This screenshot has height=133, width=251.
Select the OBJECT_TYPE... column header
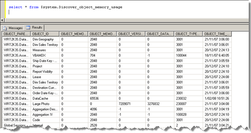click(x=188, y=34)
